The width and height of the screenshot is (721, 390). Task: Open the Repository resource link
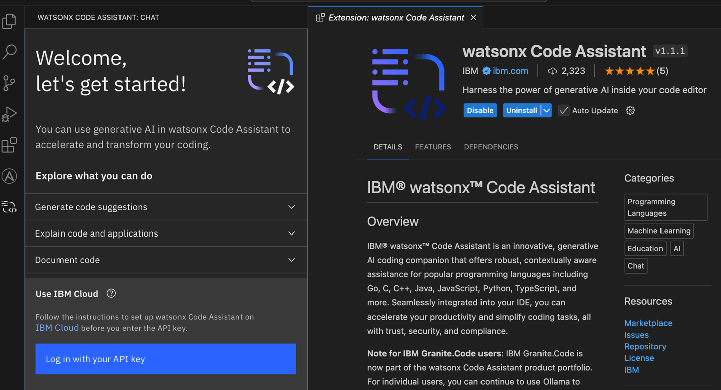pos(645,346)
